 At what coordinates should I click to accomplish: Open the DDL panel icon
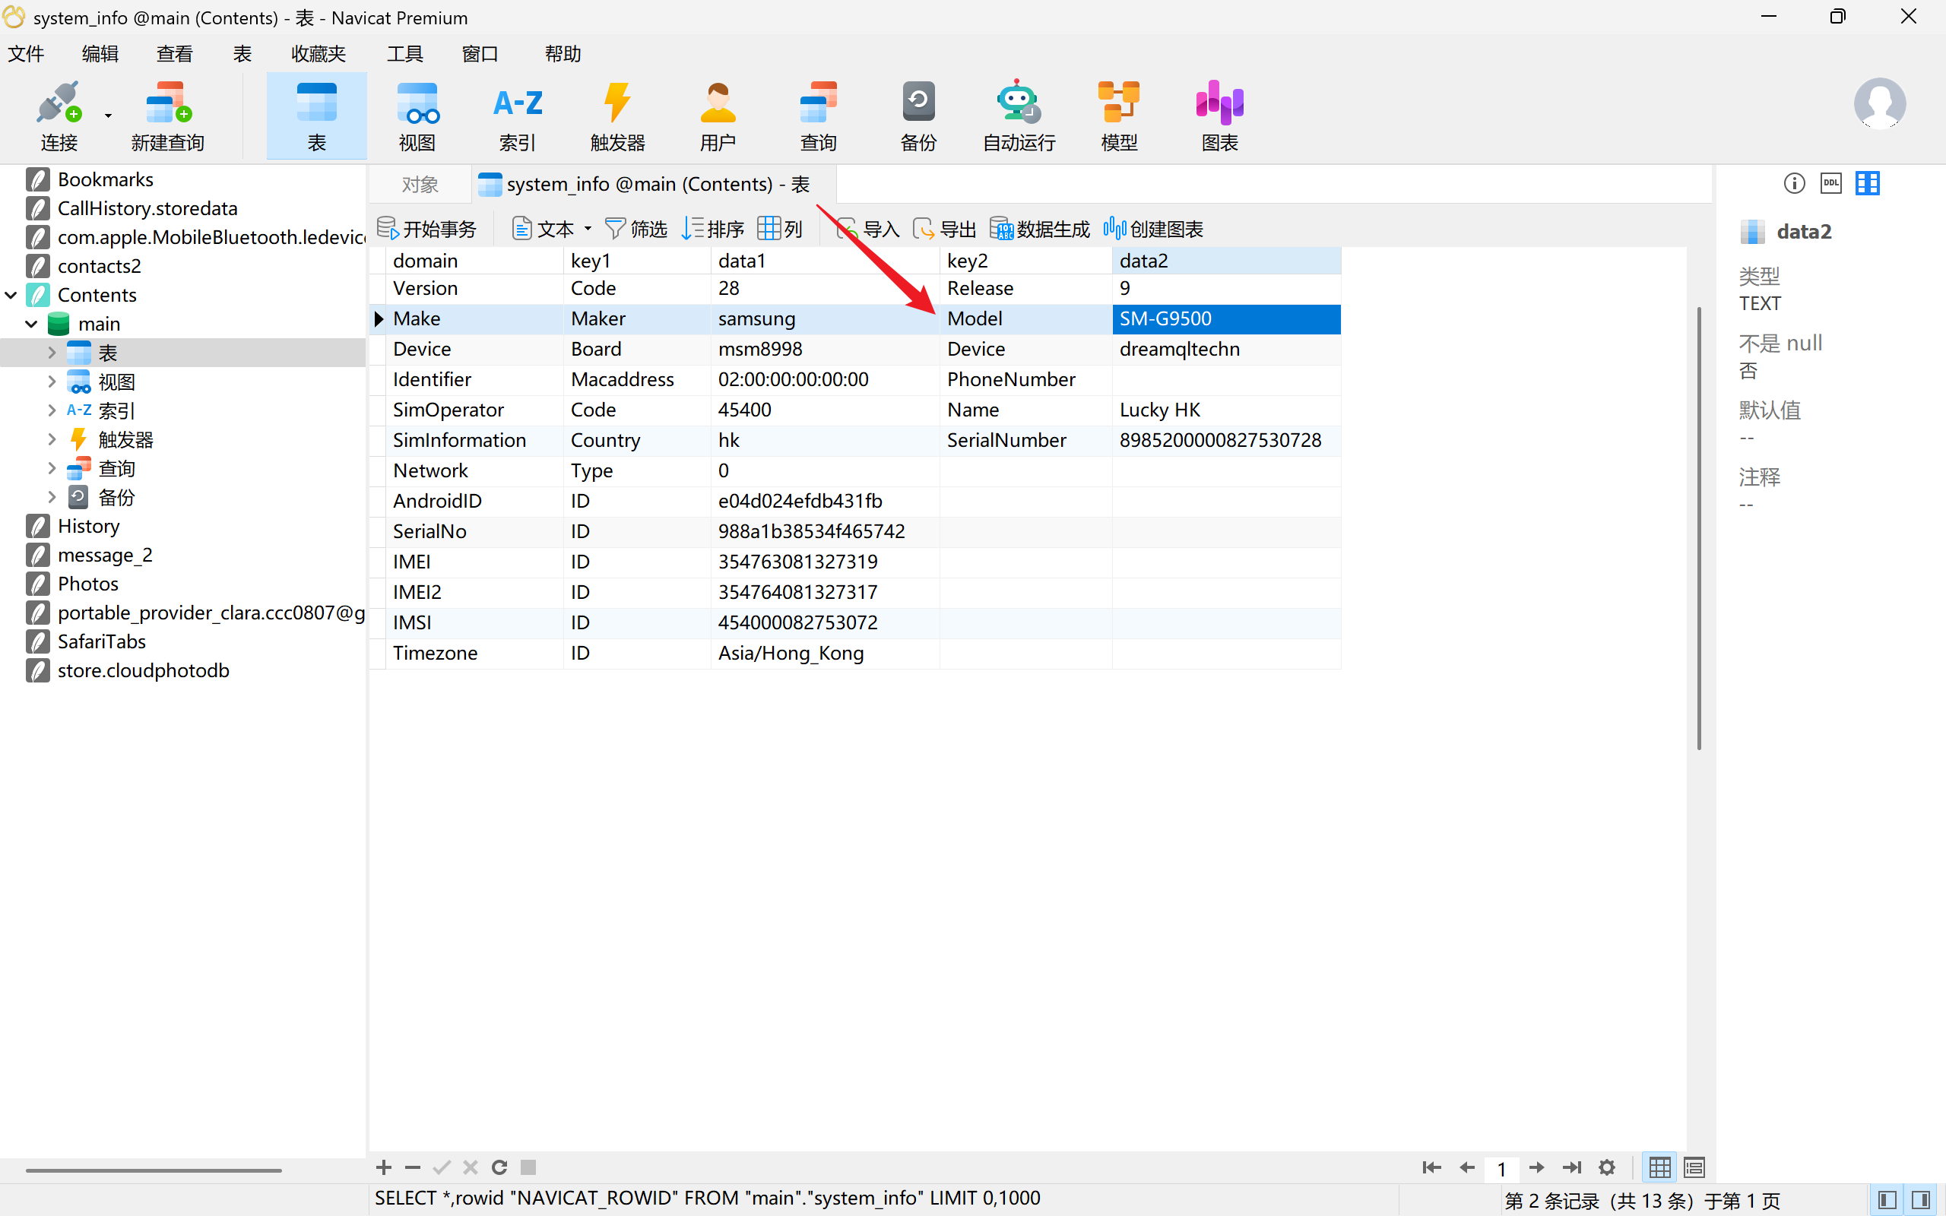[1831, 183]
